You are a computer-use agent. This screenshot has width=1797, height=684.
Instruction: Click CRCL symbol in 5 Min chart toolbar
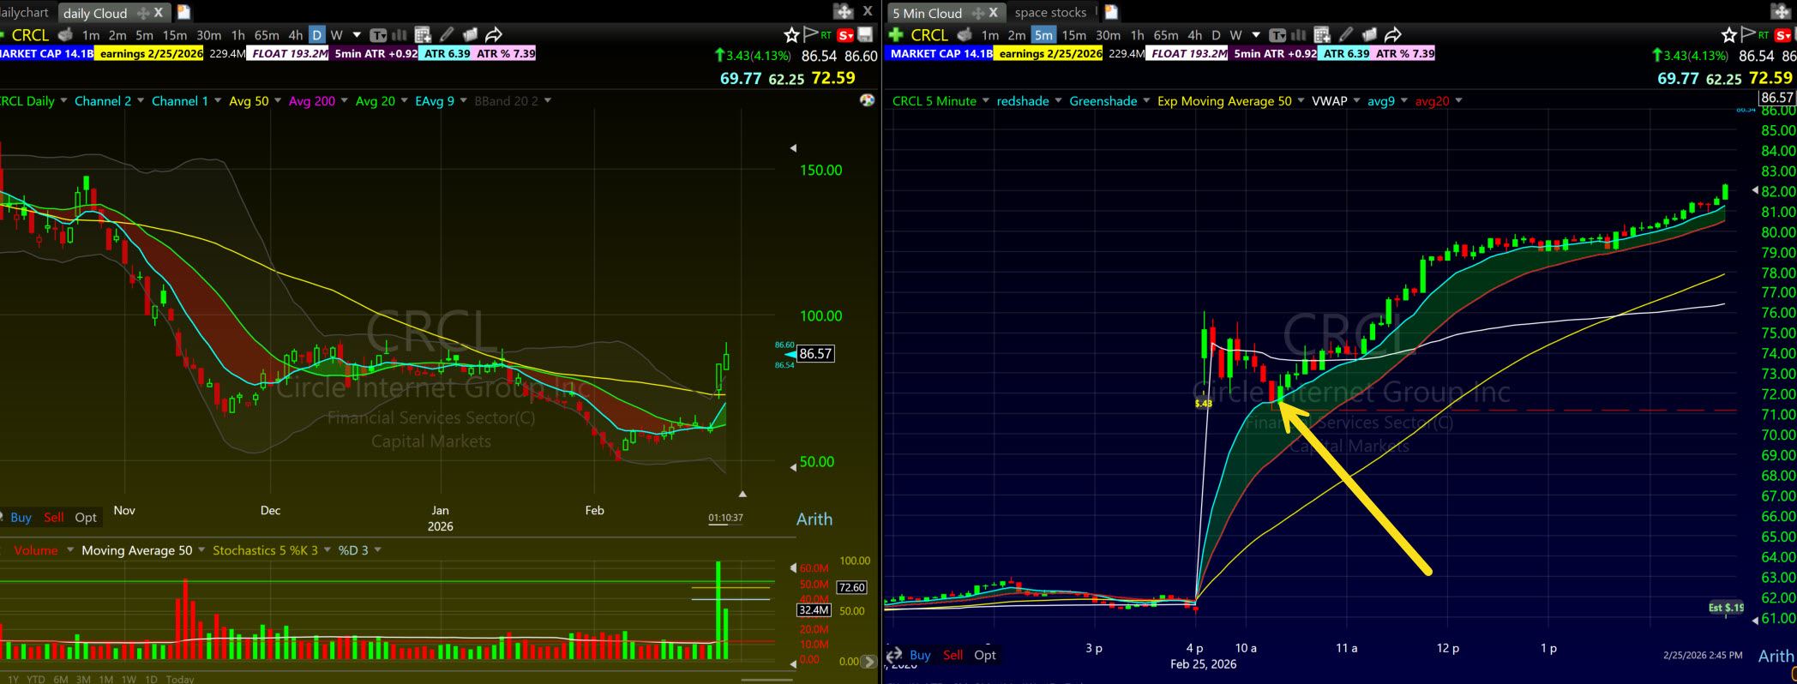pyautogui.click(x=929, y=35)
